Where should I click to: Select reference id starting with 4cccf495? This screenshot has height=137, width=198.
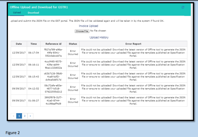[53, 65]
